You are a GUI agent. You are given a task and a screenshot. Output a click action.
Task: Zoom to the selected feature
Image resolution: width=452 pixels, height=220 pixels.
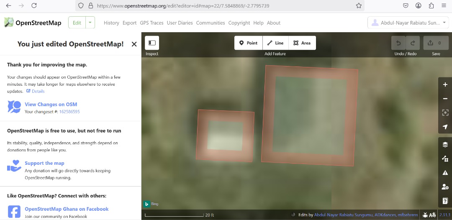click(x=445, y=113)
